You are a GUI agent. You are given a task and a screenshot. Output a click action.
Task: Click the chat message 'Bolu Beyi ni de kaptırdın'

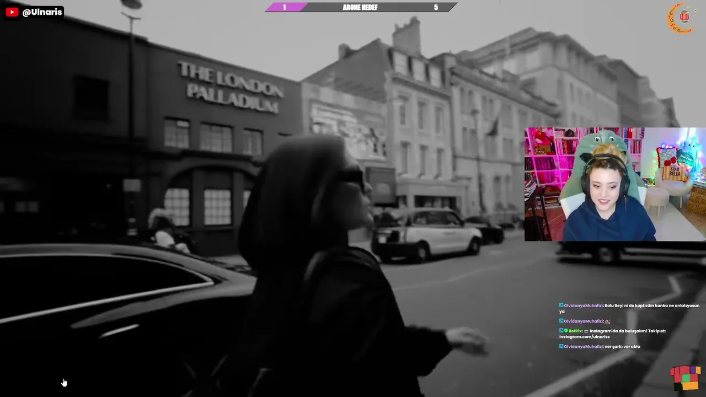[x=629, y=308]
